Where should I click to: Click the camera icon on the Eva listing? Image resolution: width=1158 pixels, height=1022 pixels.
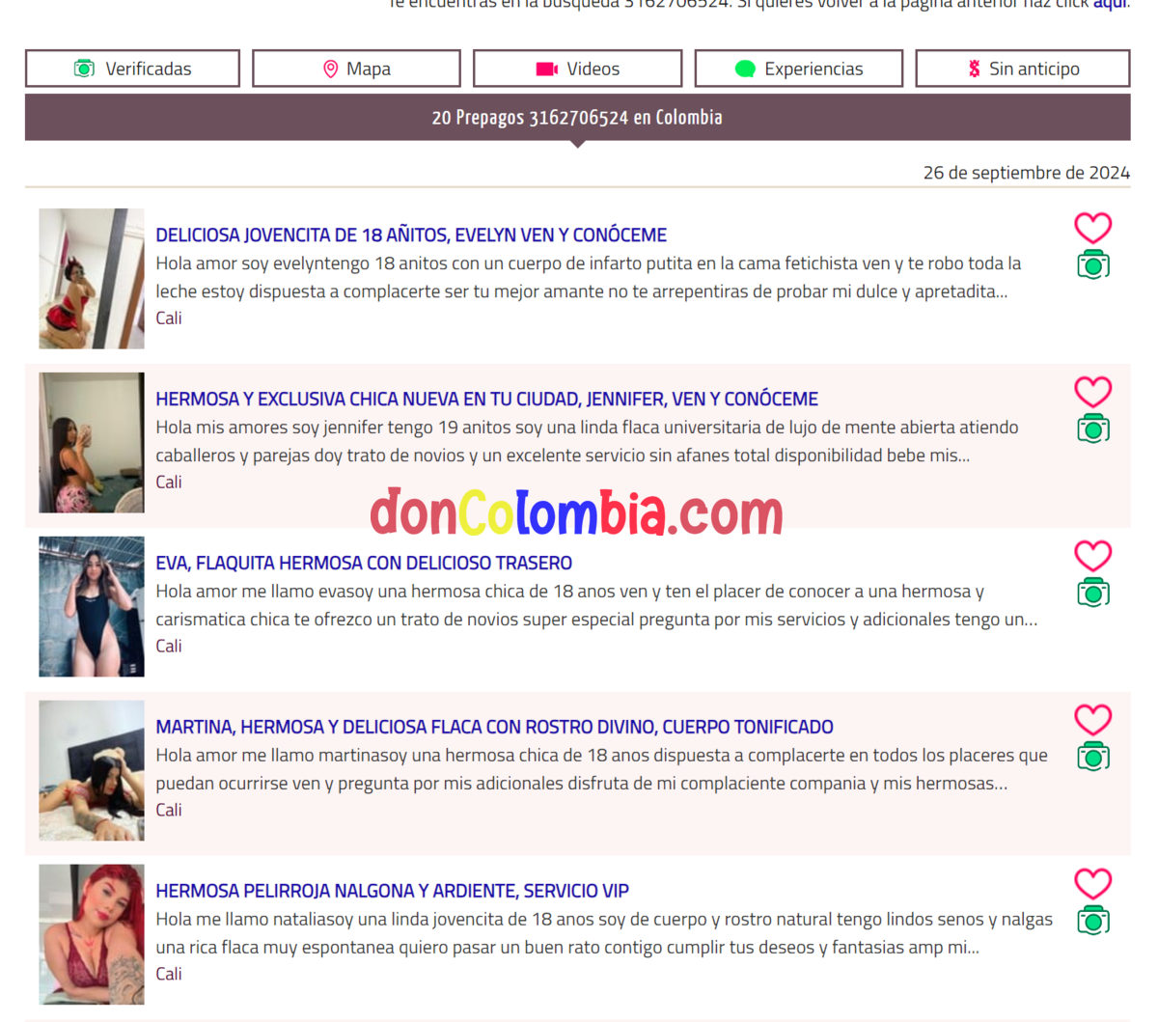coord(1092,594)
